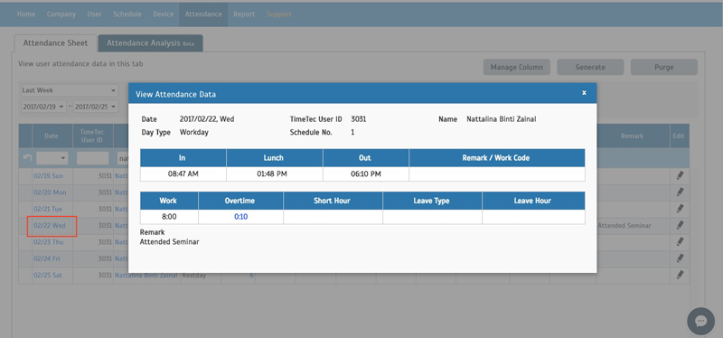
Task: Click the edit pencil for 02/25 Sat row
Action: click(x=680, y=276)
